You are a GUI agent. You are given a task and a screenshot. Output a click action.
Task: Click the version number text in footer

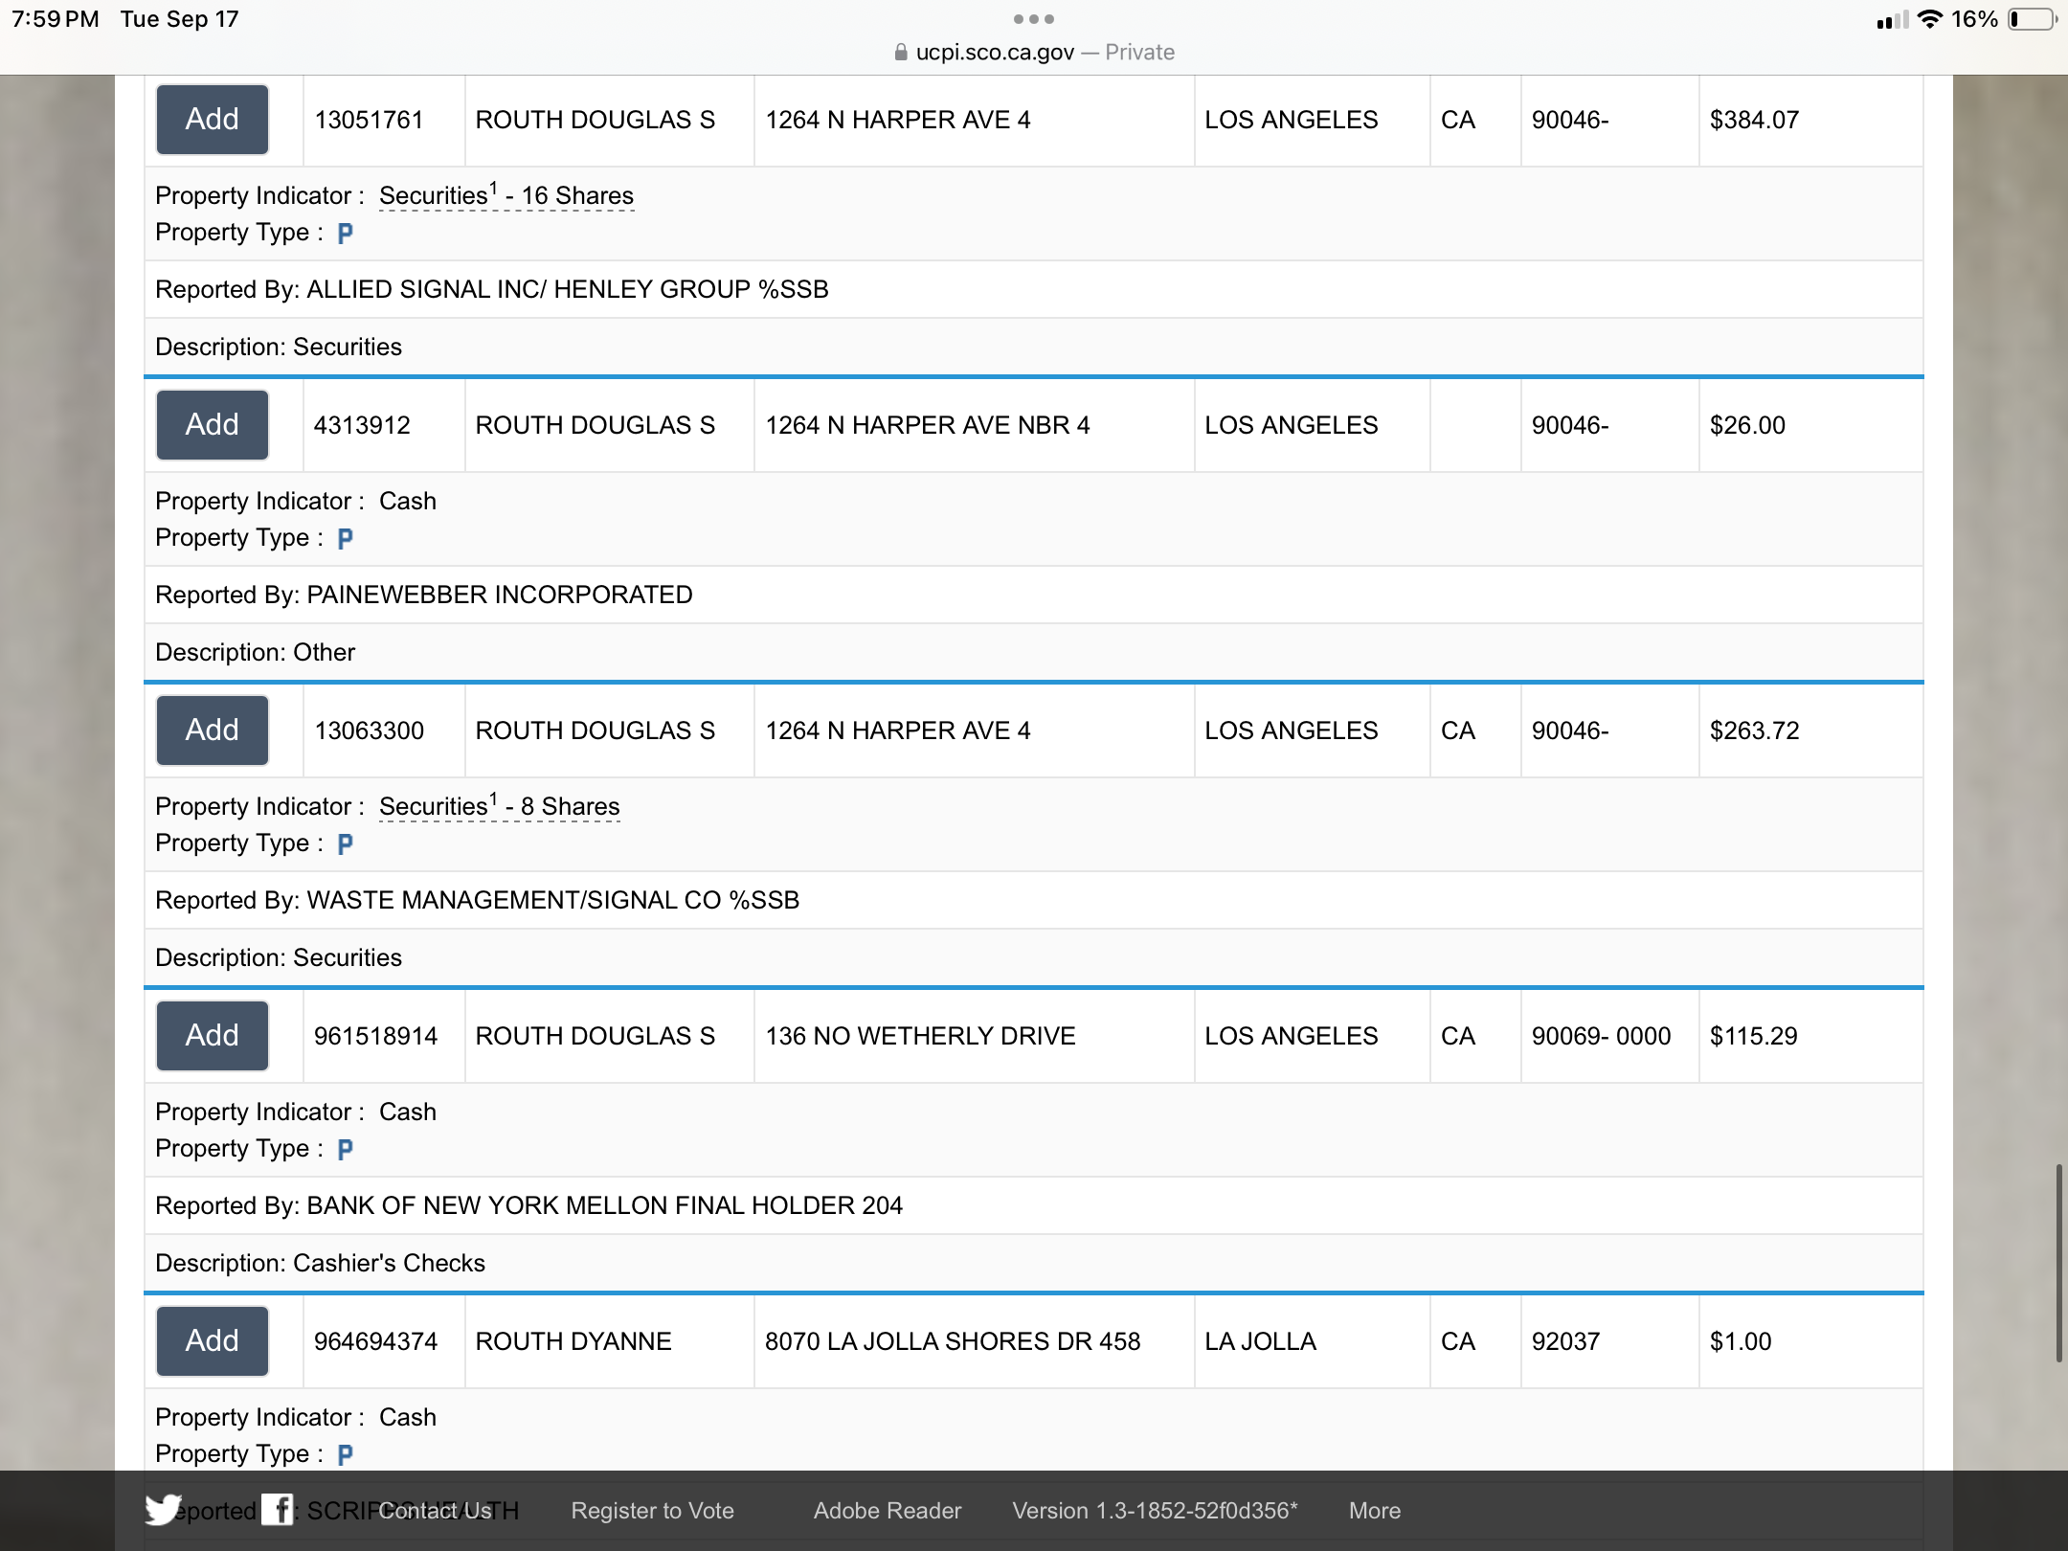pos(1155,1510)
